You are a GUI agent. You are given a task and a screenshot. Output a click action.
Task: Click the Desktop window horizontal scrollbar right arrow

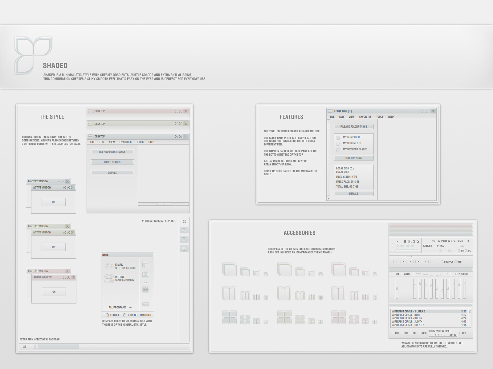(x=187, y=204)
